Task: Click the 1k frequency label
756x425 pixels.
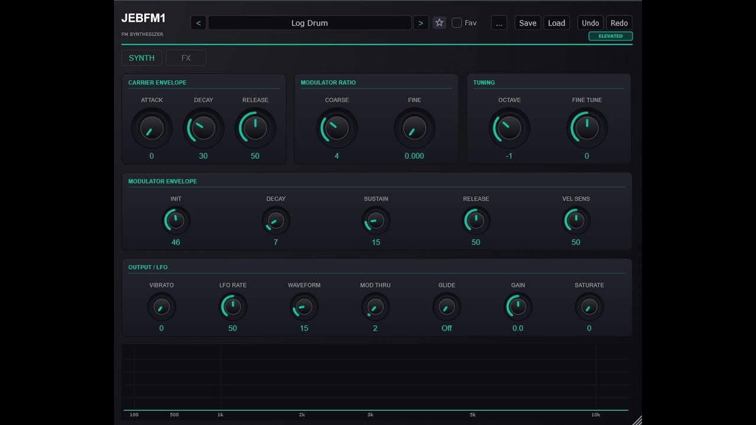Action: click(220, 415)
